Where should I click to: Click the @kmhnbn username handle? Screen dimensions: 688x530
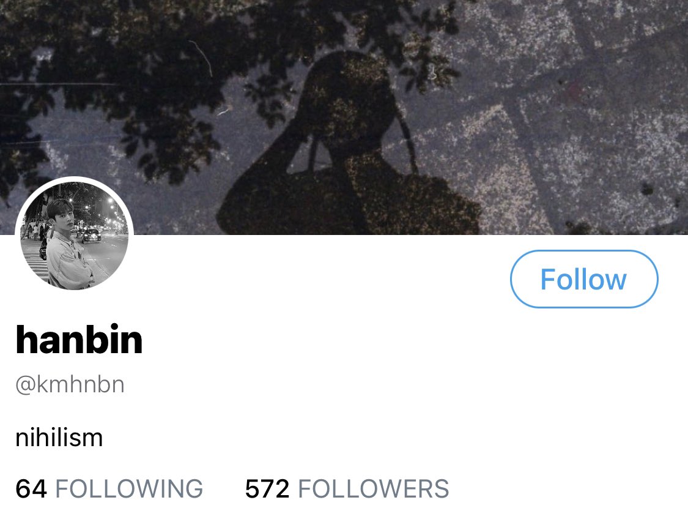70,385
